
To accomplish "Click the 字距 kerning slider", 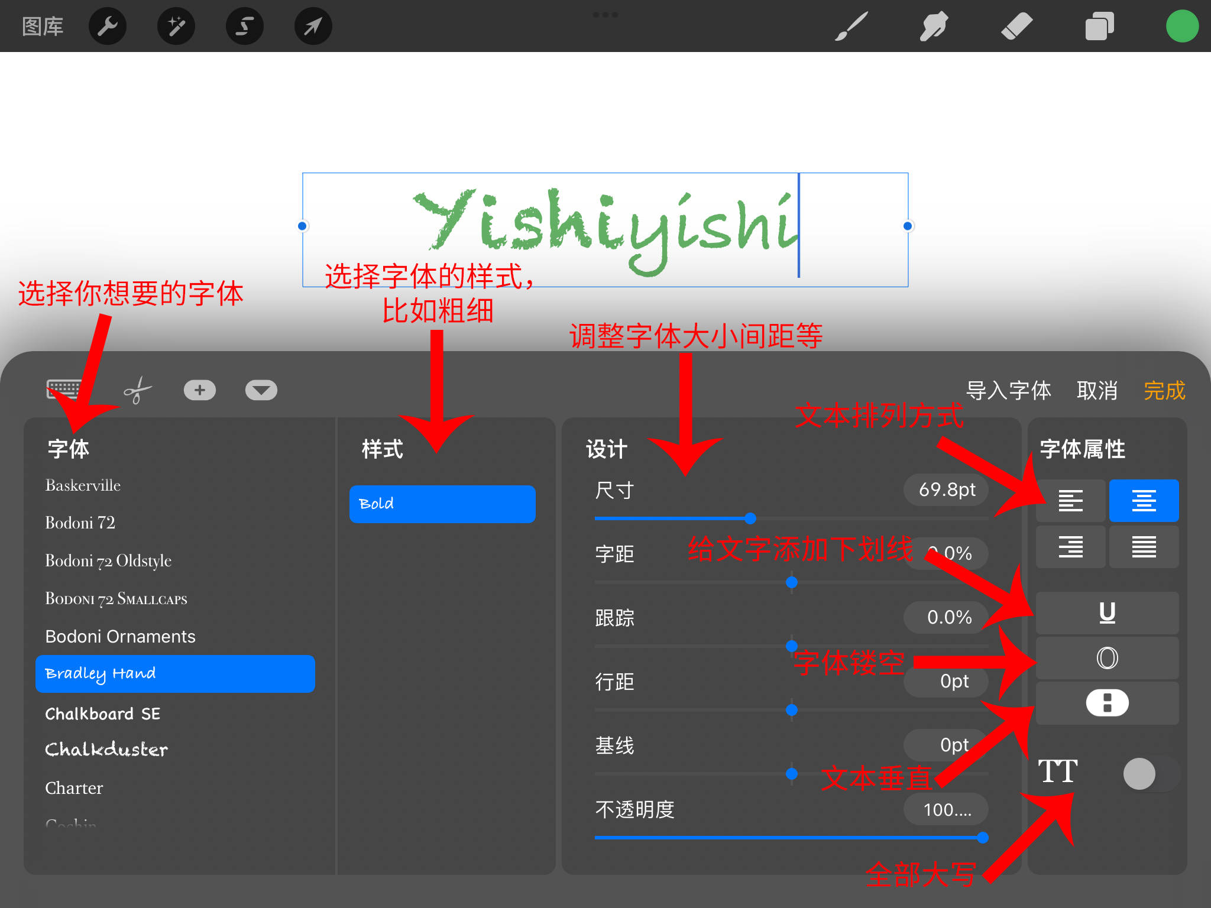I will (791, 582).
